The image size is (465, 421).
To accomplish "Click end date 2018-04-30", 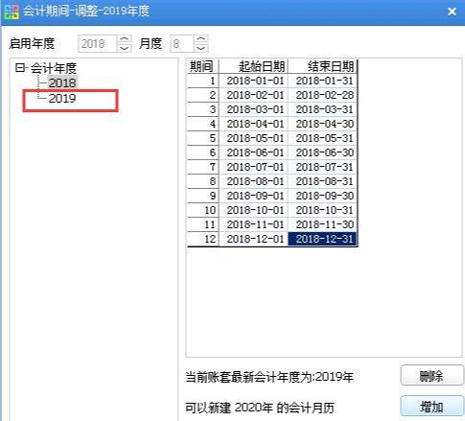I will click(x=322, y=124).
